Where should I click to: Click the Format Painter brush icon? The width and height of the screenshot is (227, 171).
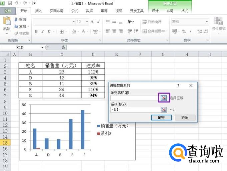pyautogui.click(x=16, y=33)
